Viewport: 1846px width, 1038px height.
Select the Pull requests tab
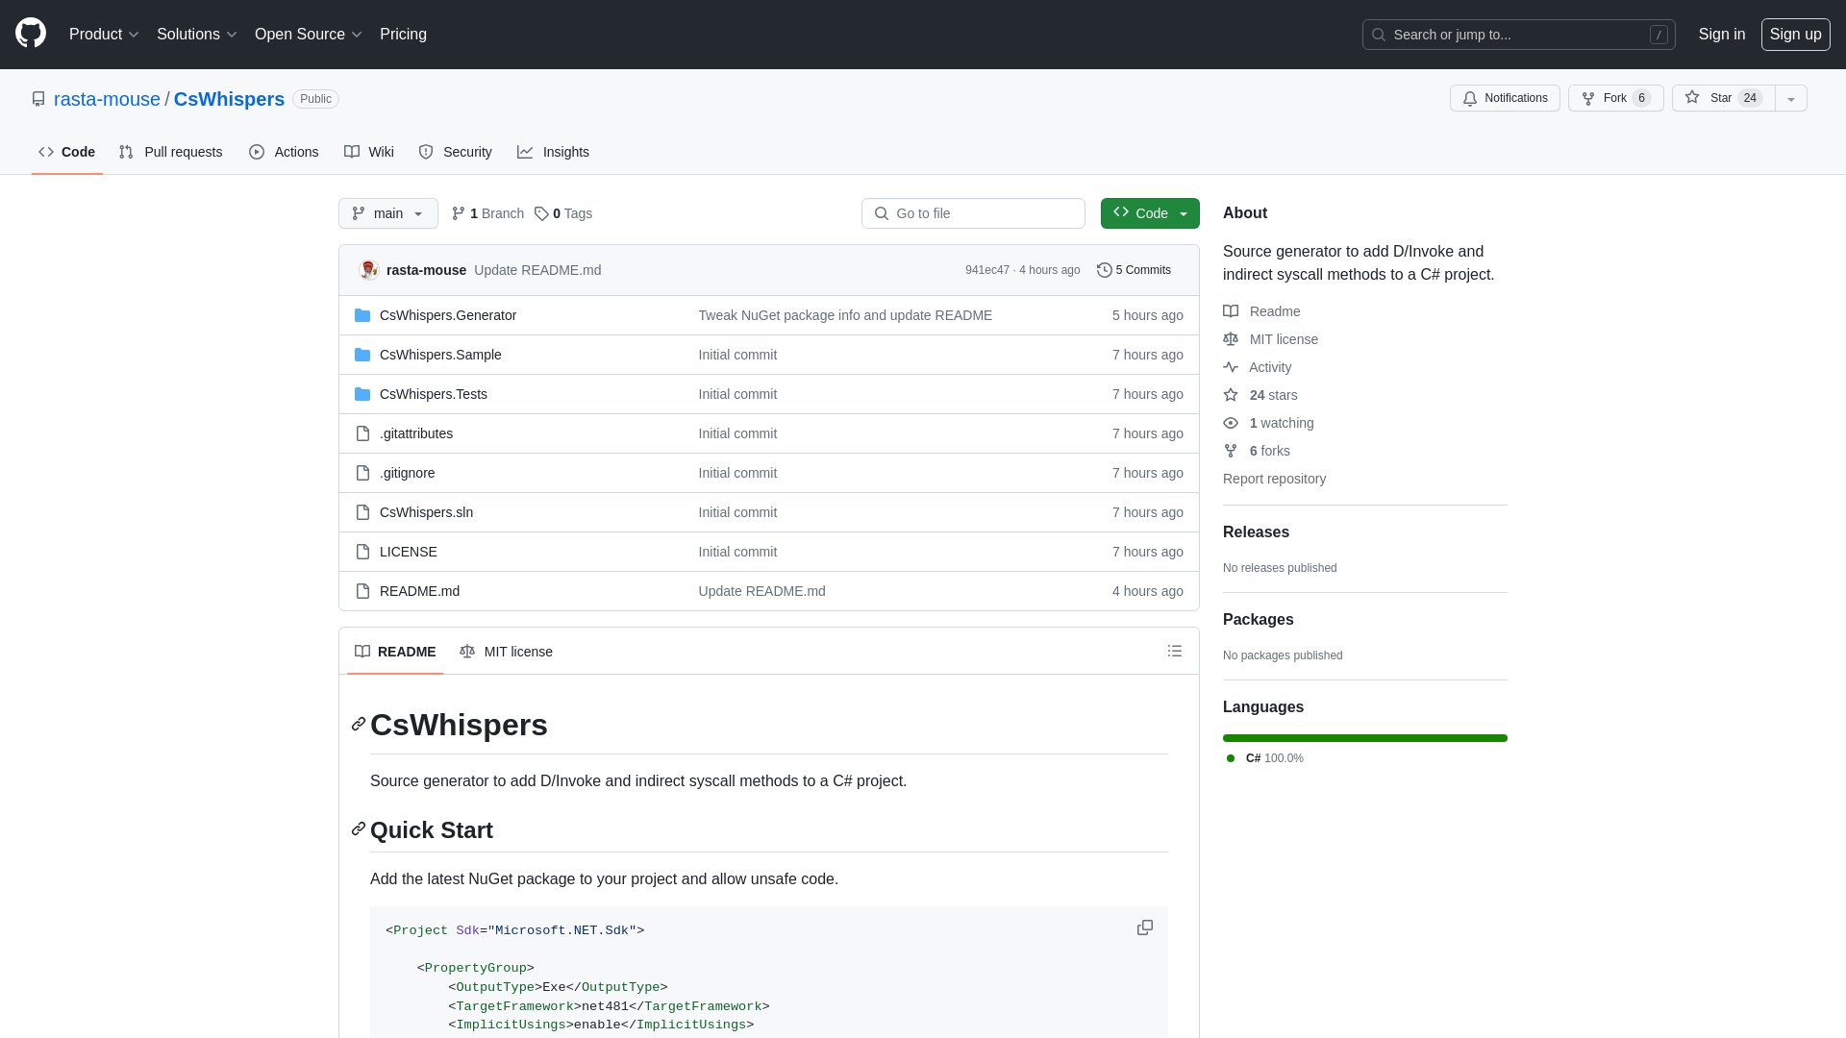tap(171, 152)
